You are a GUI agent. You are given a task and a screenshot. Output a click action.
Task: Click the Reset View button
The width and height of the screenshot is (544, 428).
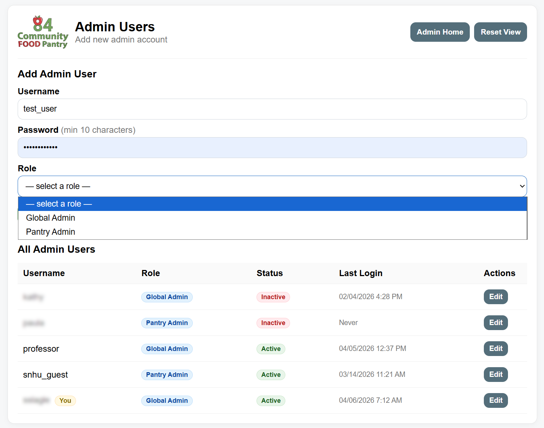point(500,32)
